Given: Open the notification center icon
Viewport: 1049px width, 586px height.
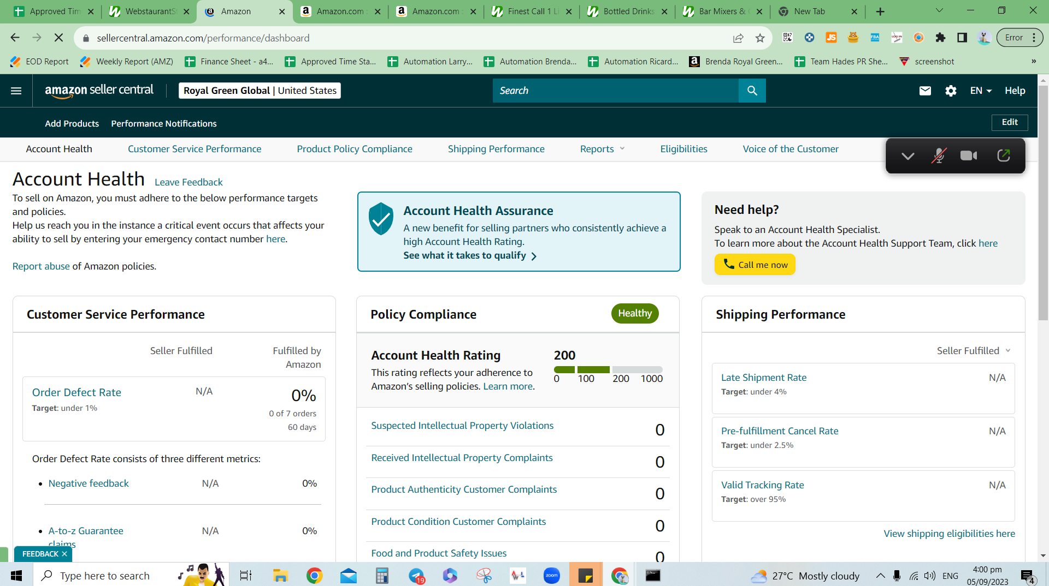Looking at the screenshot, I should click(x=1028, y=576).
